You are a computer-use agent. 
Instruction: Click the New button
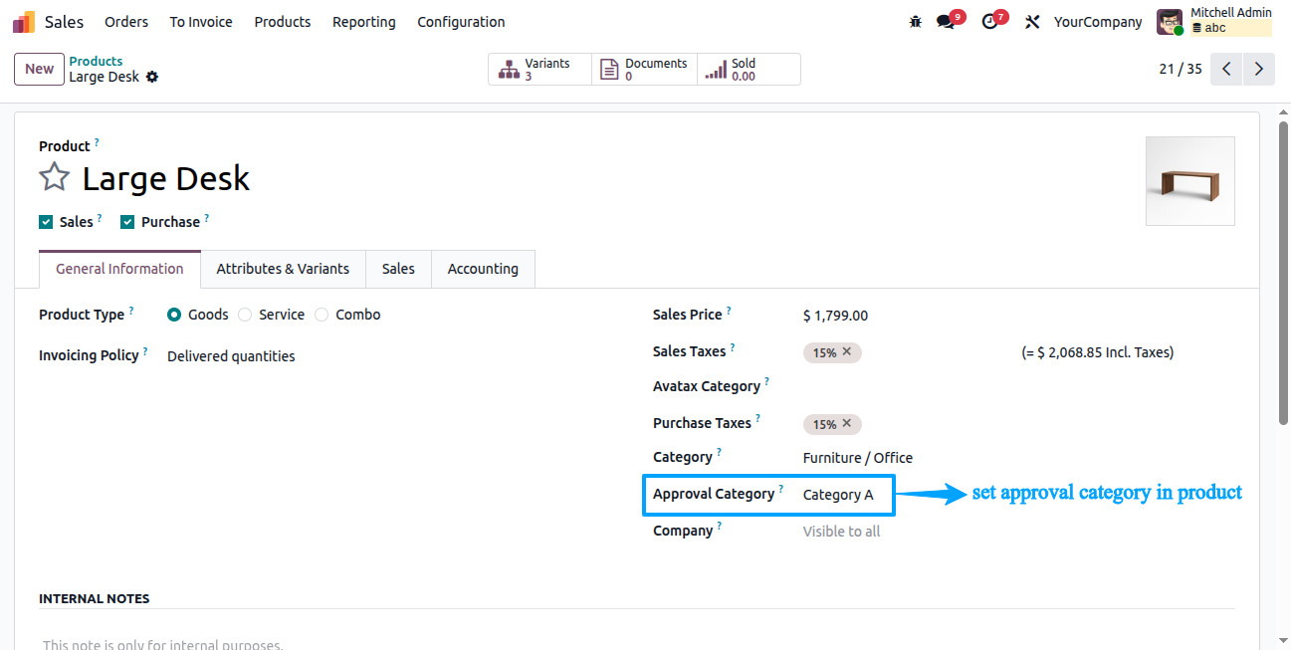click(x=40, y=69)
